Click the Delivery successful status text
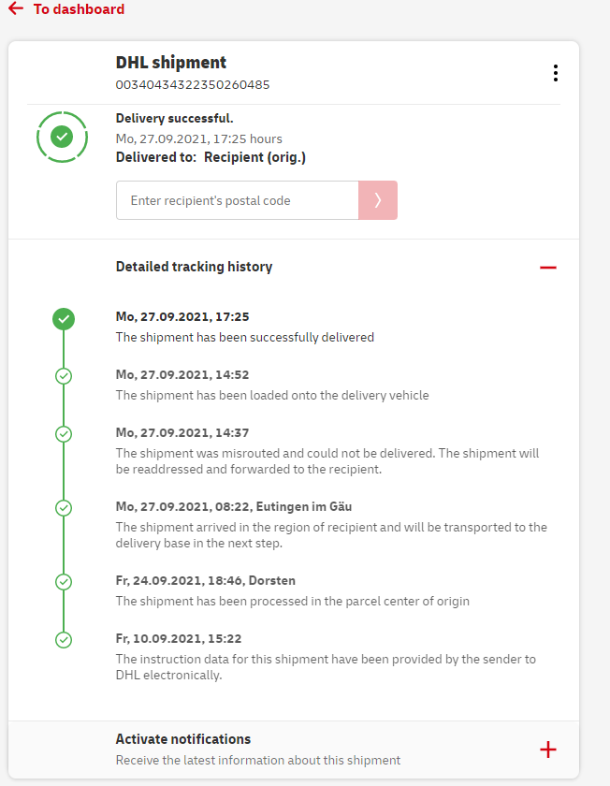610x786 pixels. pos(175,119)
